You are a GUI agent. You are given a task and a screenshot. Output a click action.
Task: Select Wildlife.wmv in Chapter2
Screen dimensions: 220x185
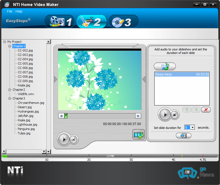point(26,94)
